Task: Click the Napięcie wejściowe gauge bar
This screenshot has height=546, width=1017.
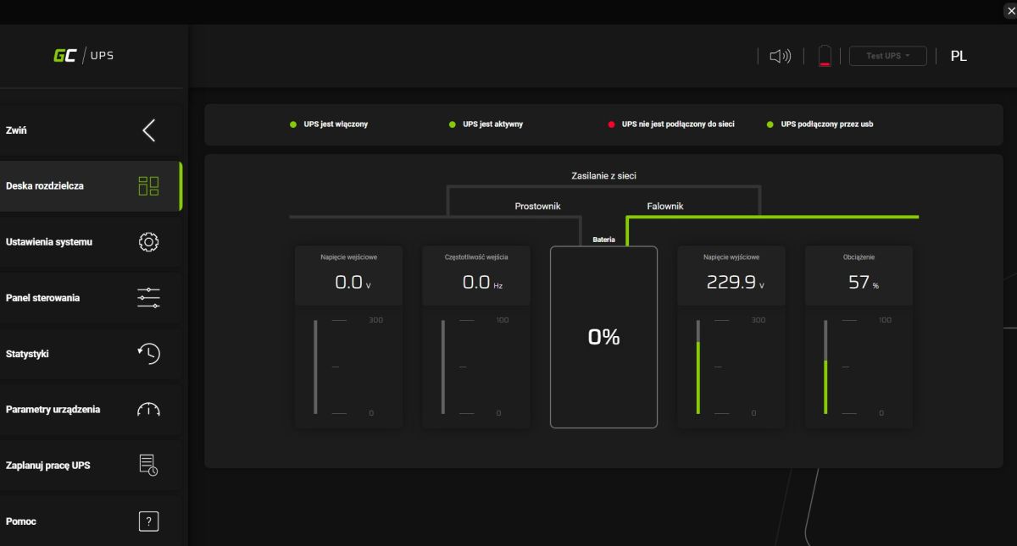Action: click(x=315, y=367)
